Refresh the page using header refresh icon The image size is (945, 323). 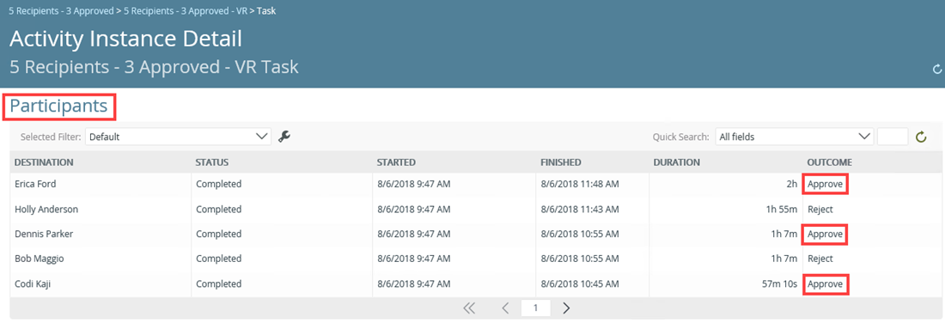point(936,70)
